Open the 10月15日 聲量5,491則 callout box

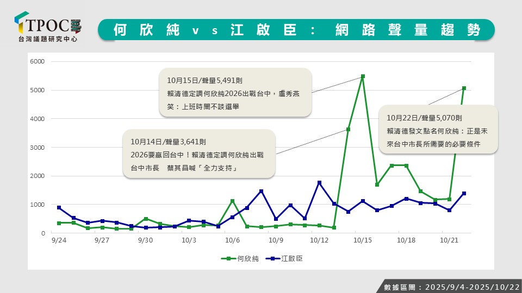(235, 92)
